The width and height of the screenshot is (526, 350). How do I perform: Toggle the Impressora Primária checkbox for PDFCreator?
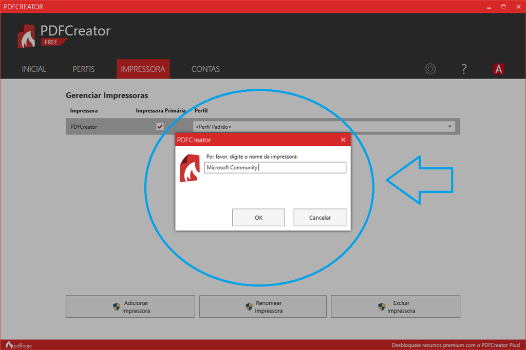click(160, 126)
